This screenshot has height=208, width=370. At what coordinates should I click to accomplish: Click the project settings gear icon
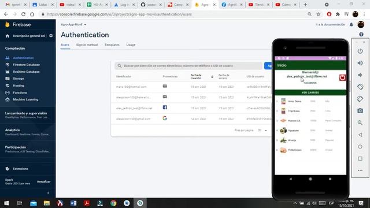51,36
